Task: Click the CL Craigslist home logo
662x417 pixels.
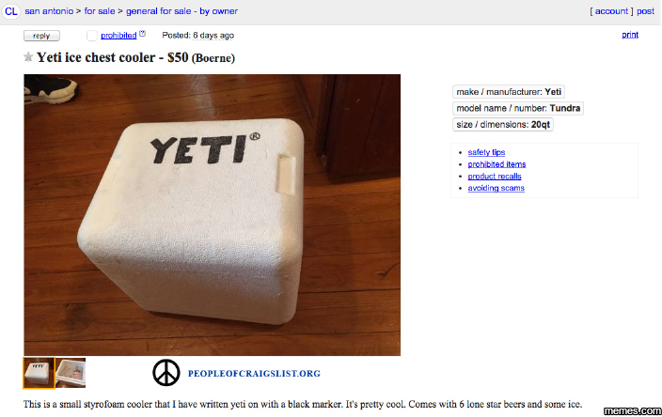Action: (11, 11)
